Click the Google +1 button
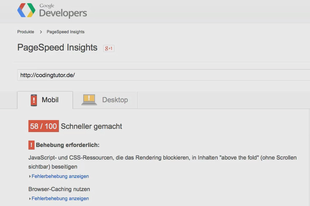This screenshot has height=206, width=310. pyautogui.click(x=109, y=48)
